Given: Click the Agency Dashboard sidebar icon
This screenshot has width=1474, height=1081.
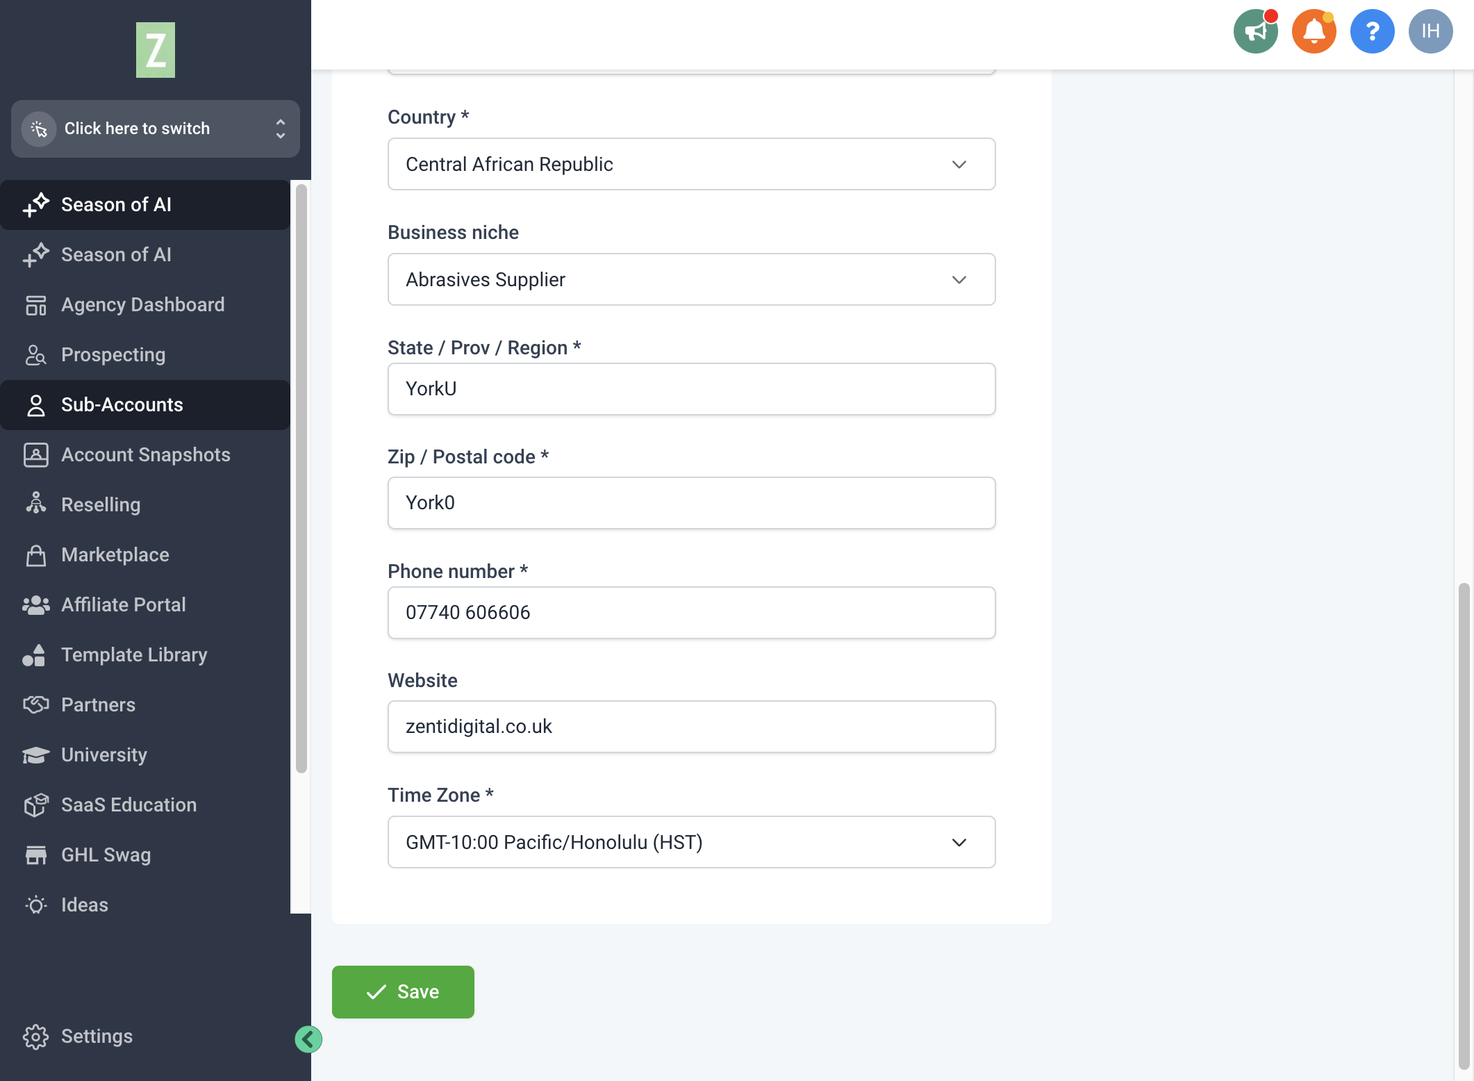Looking at the screenshot, I should click(x=35, y=305).
